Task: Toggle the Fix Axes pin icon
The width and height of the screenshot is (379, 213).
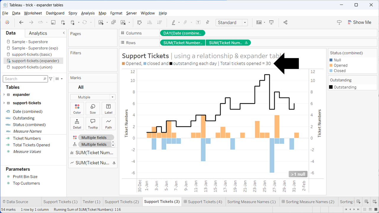Action: pos(207,22)
